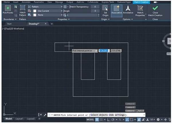Switch to the Annotate ribbon tab
The height and width of the screenshot is (123, 172).
[x=26, y=2]
